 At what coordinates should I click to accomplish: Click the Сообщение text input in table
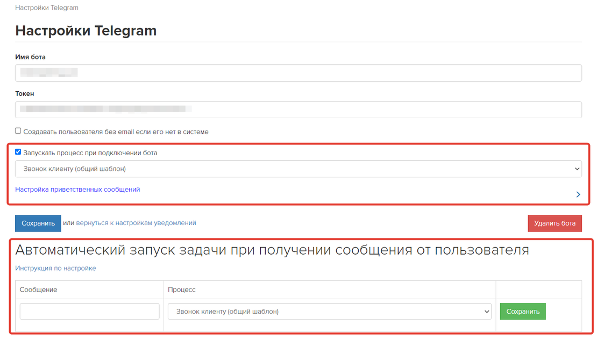pyautogui.click(x=89, y=312)
